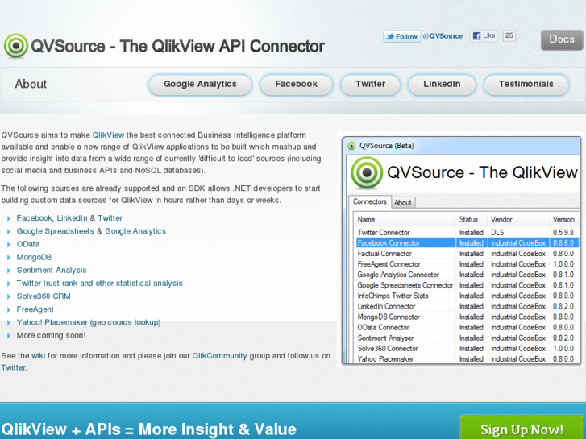Open the wiki link
The width and height of the screenshot is (586, 439).
38,356
